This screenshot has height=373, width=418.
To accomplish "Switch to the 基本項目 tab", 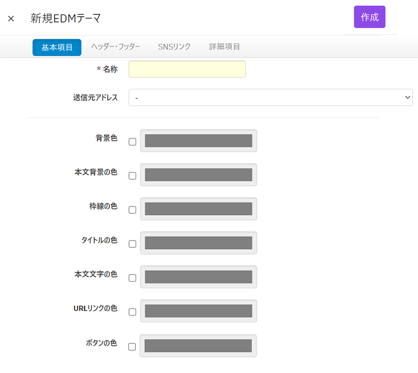I will (57, 47).
